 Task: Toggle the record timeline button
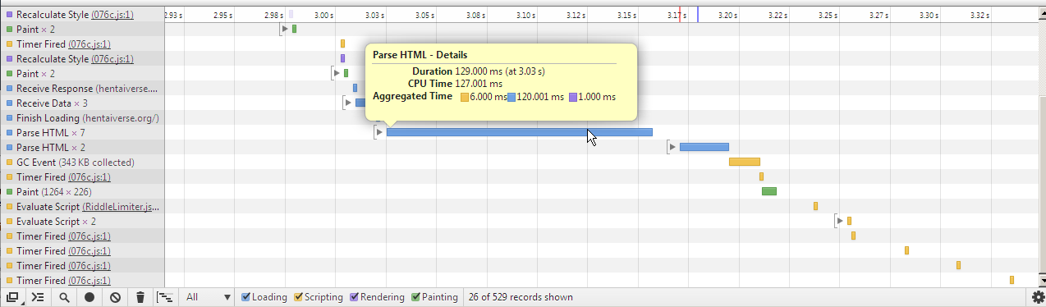(89, 297)
